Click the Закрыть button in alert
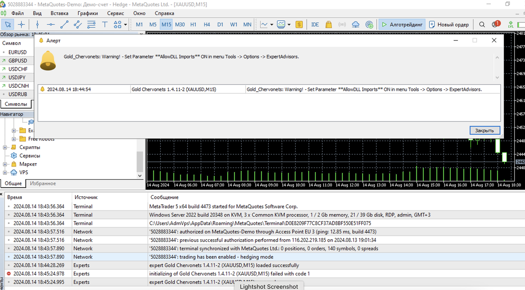The height and width of the screenshot is (290, 525). tap(484, 130)
